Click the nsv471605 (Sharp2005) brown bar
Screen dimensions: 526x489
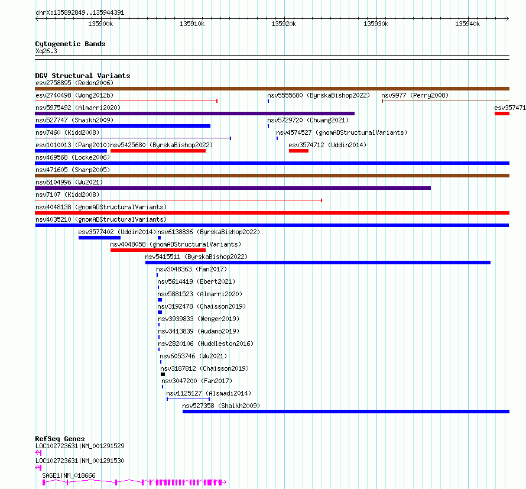(x=272, y=176)
